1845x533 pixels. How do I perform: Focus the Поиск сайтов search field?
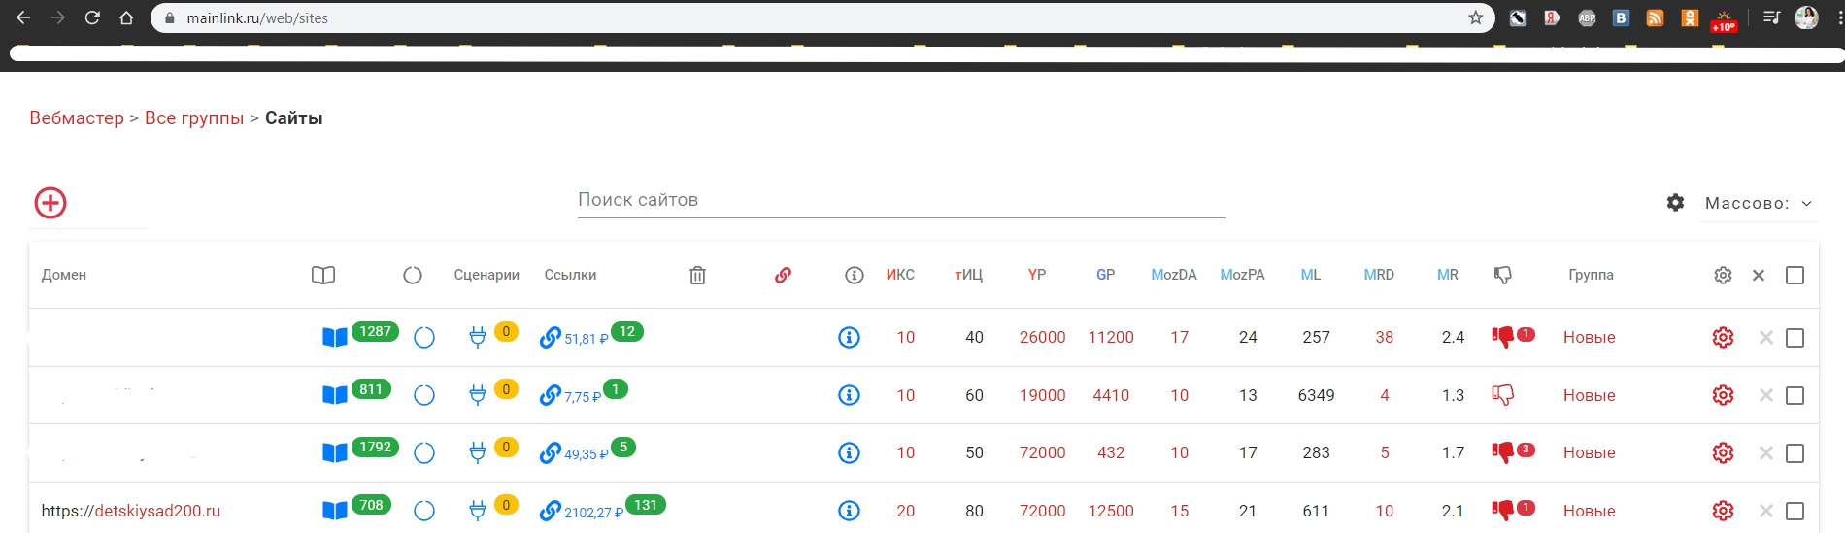coord(901,200)
